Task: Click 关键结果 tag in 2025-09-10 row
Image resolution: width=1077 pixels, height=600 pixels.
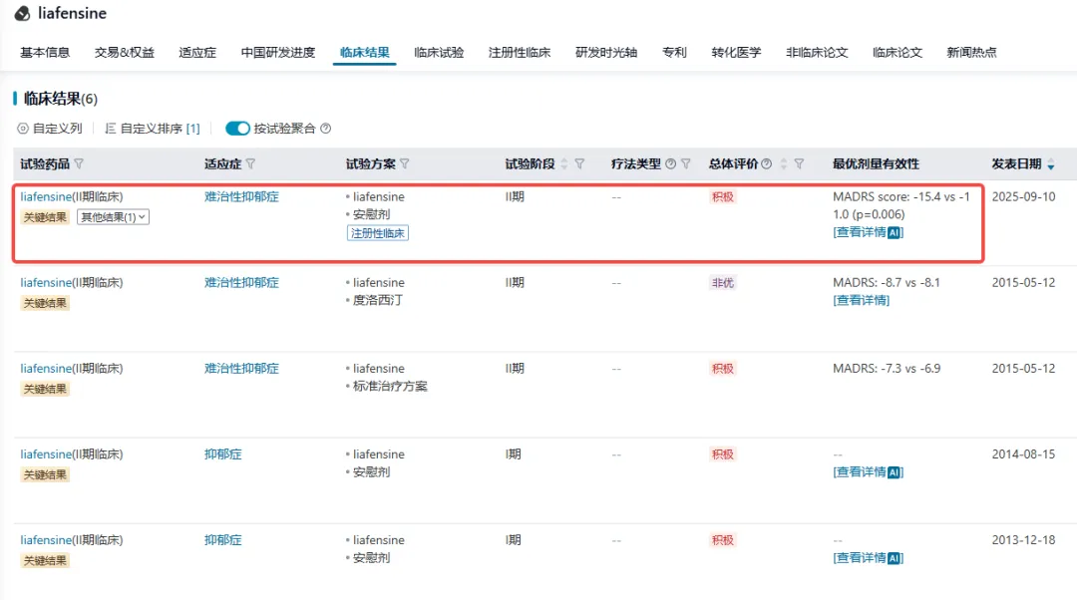Action: [x=45, y=217]
